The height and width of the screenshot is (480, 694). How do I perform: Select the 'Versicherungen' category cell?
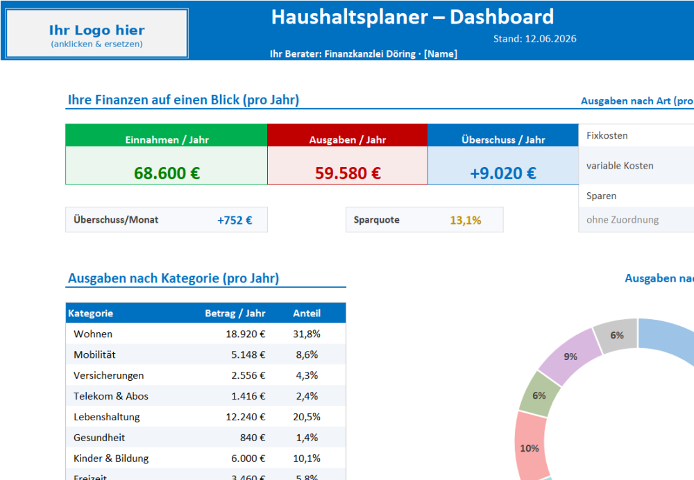pyautogui.click(x=108, y=375)
